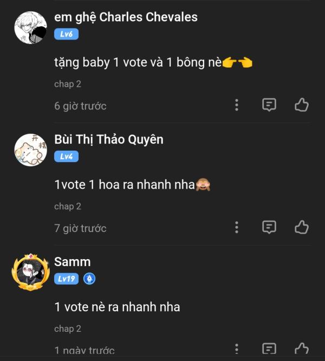
Task: Open three-dot menu on Bùi Thị Thảo Quyên's comment
Action: tap(237, 227)
